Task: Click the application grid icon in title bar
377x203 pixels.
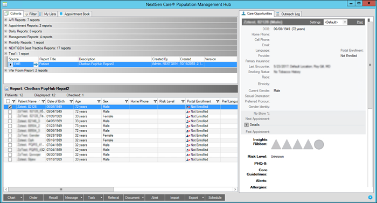Action: [4, 4]
